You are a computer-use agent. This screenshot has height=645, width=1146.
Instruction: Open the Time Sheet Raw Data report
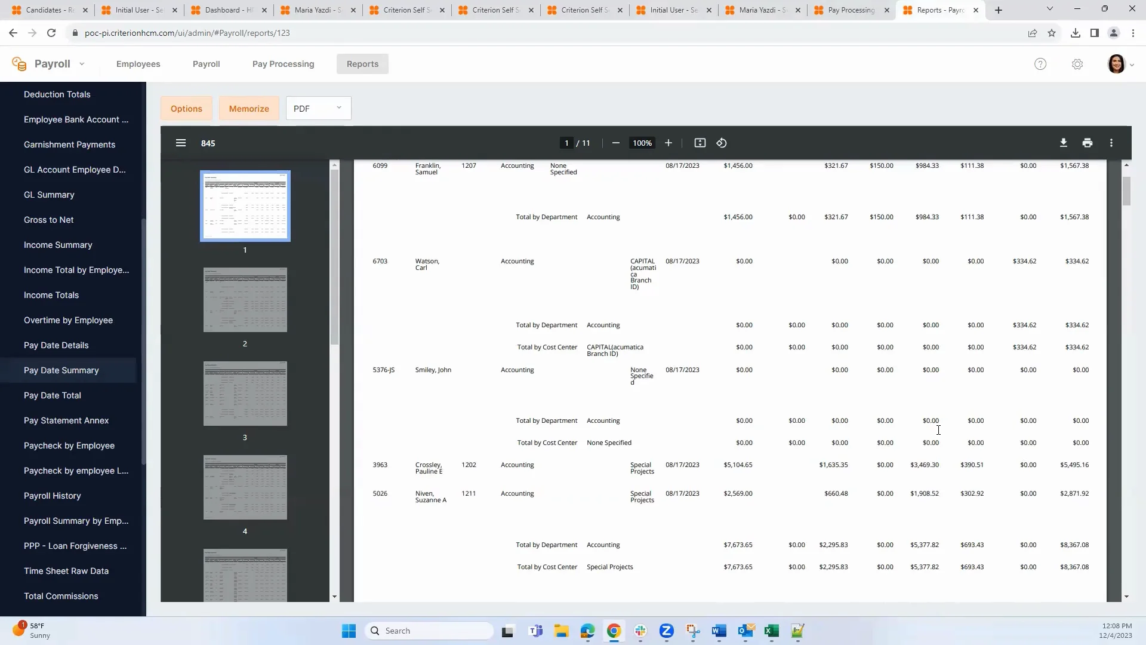(x=66, y=571)
